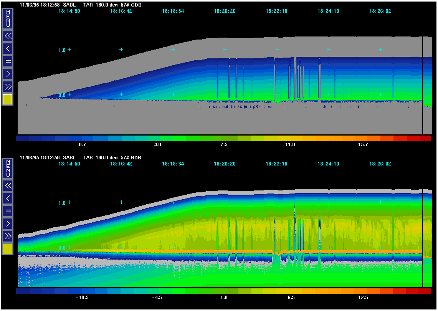Click the double-left arrow in the top GDB panel
The image size is (438, 311).
pos(8,36)
